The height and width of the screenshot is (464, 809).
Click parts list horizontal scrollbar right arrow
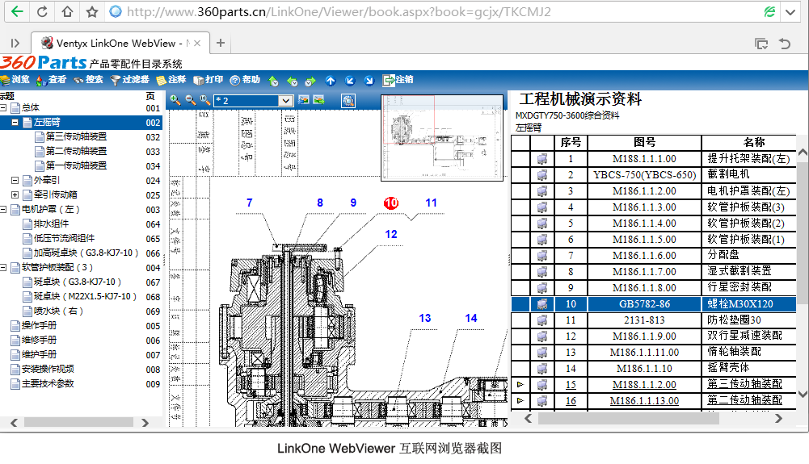click(778, 419)
